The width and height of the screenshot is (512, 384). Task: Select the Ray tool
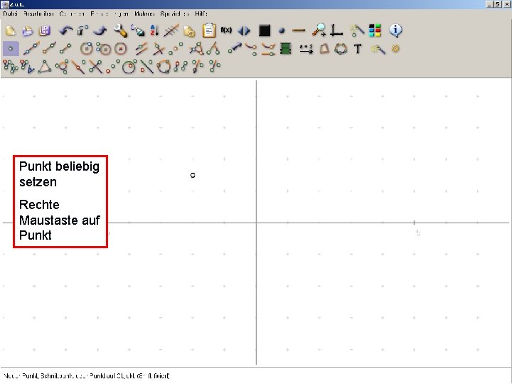point(48,48)
